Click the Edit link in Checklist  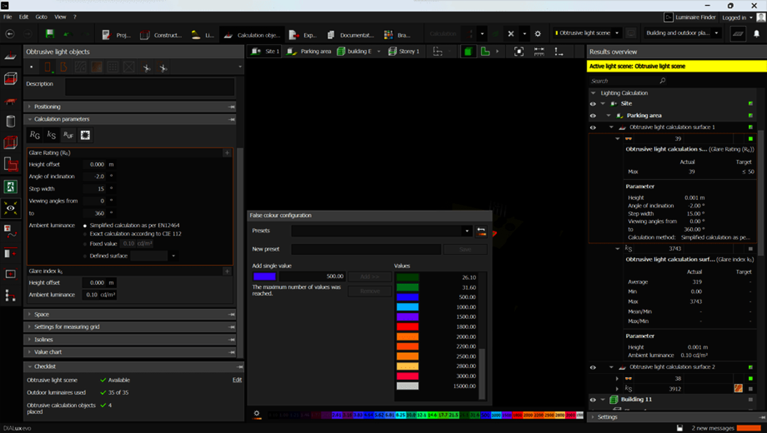pyautogui.click(x=237, y=380)
